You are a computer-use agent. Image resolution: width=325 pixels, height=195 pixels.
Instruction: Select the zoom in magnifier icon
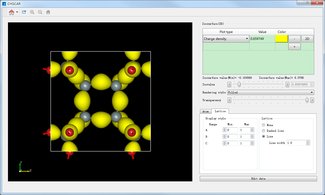click(x=32, y=12)
